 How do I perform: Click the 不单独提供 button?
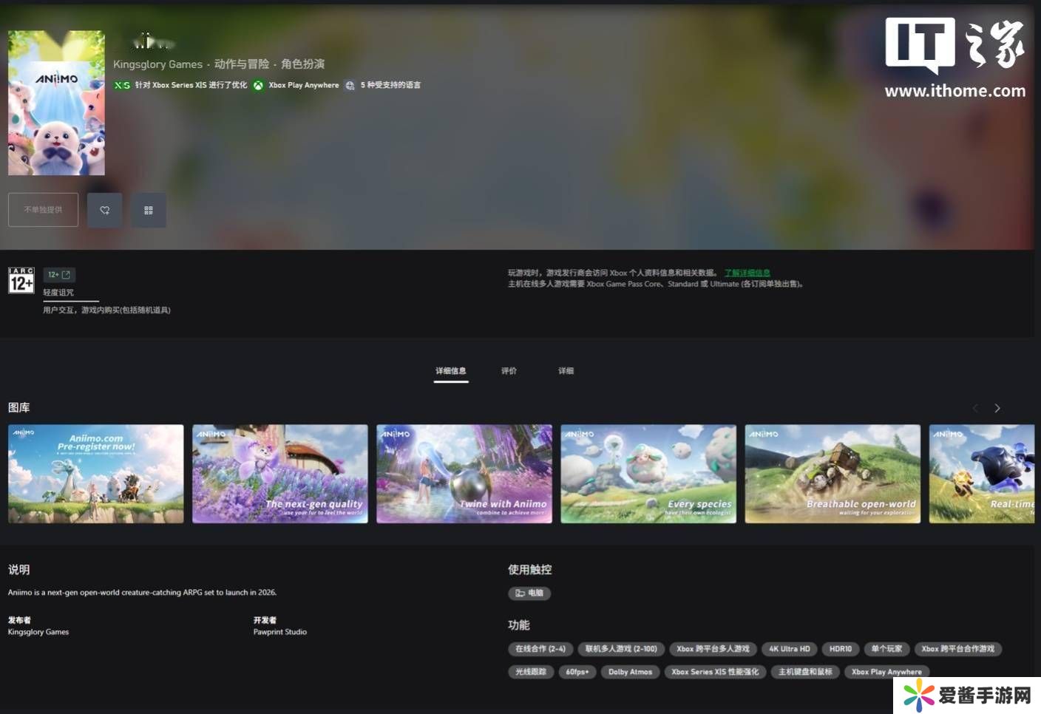(x=43, y=211)
